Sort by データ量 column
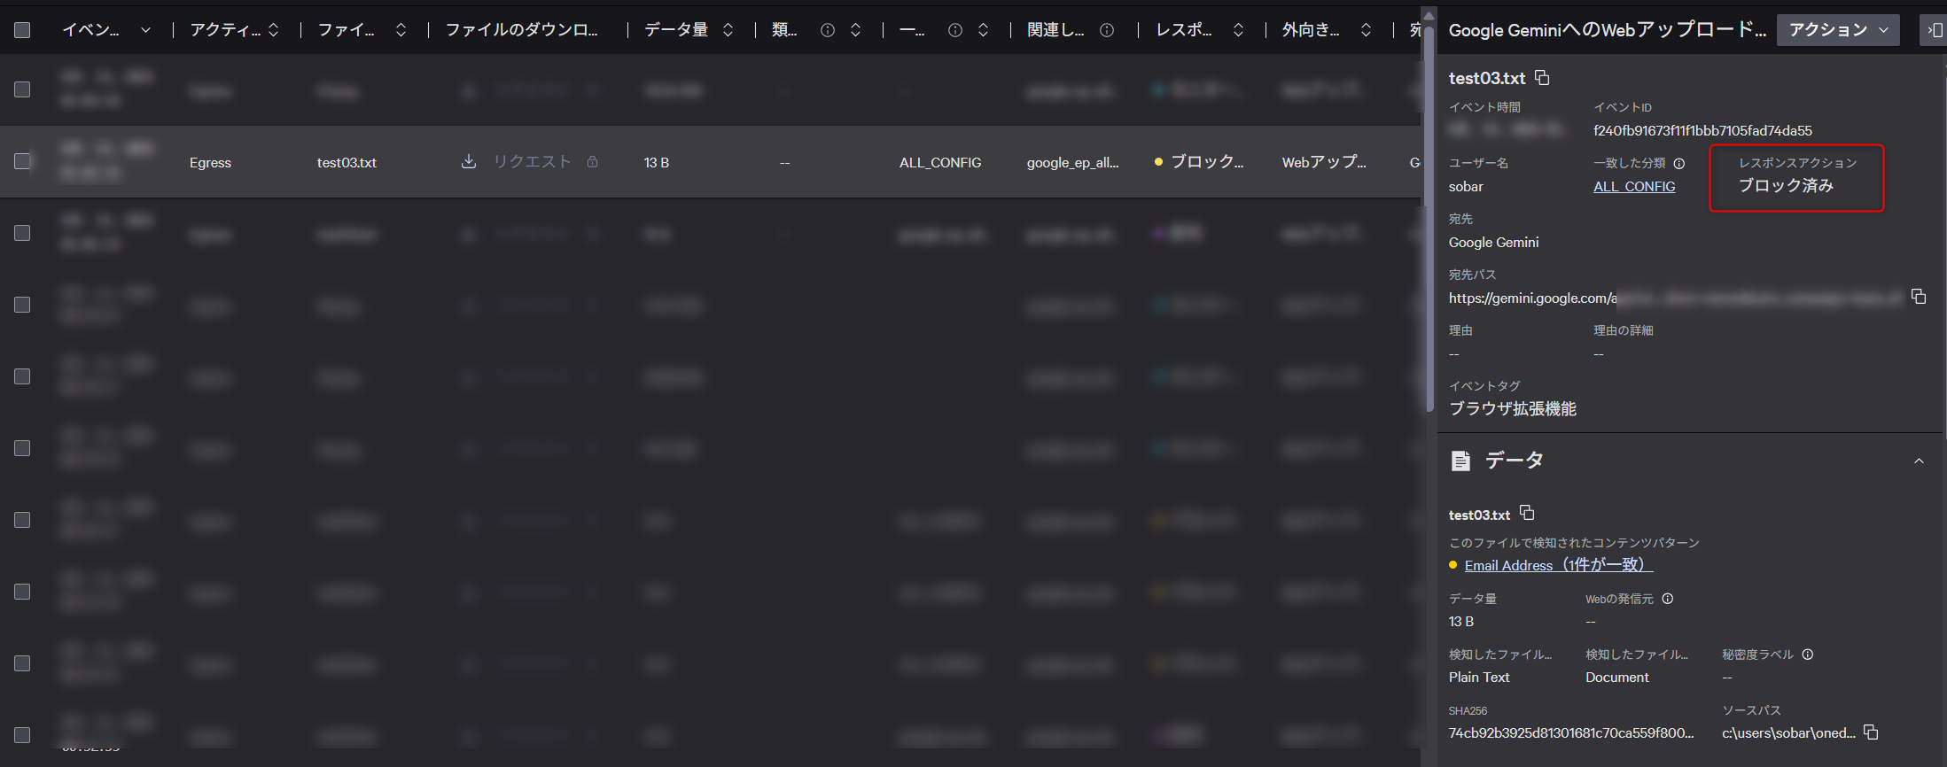 pos(728,30)
